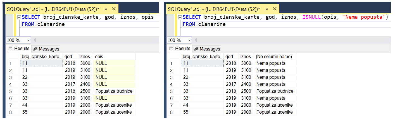Screen dimensions: 395x122
Task: Select the Results tab in left pane
Action: 19,49
